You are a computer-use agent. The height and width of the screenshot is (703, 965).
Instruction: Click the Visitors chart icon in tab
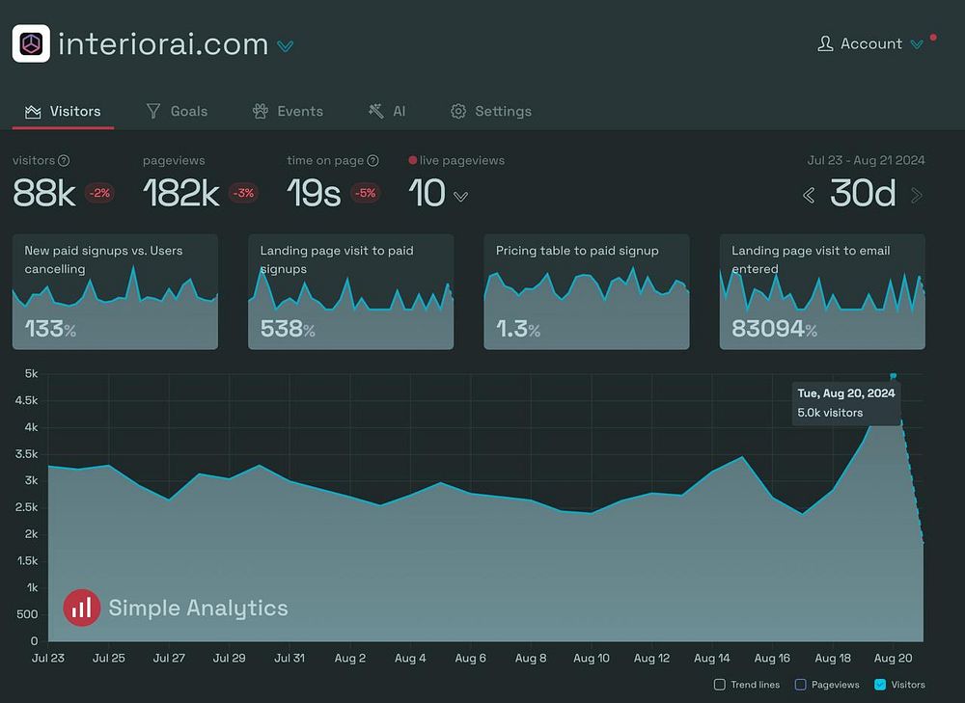coord(33,111)
